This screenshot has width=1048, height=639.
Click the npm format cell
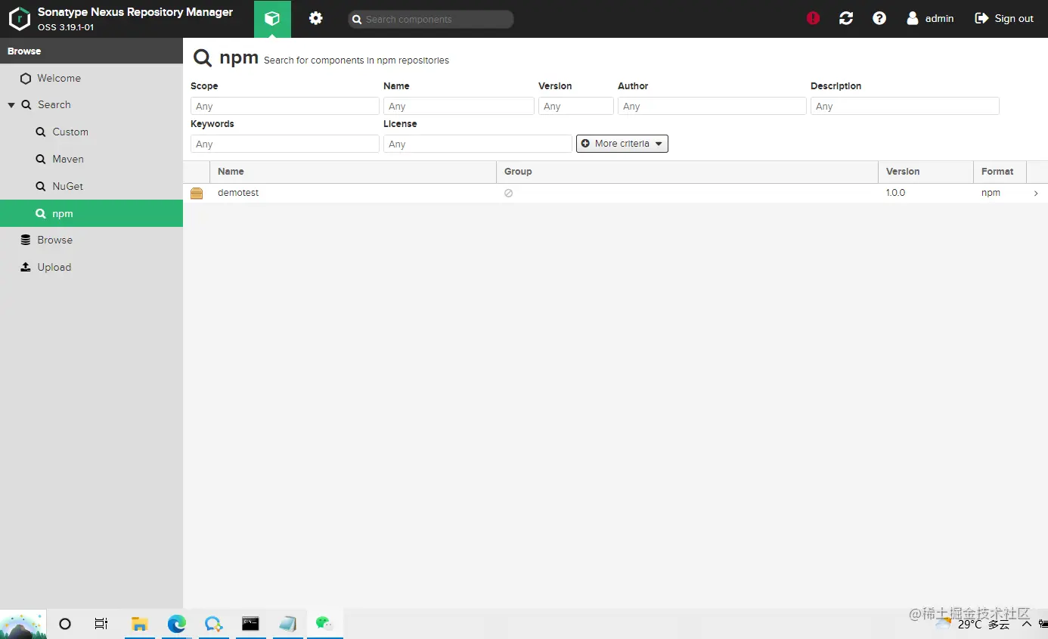(991, 193)
